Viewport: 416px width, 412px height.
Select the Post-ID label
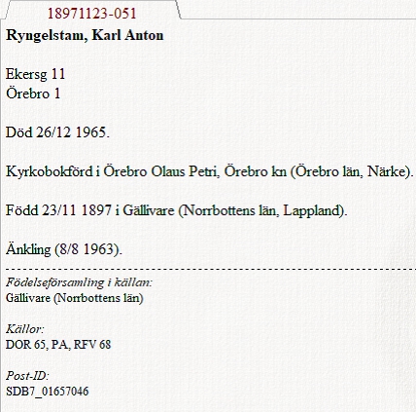point(27,376)
